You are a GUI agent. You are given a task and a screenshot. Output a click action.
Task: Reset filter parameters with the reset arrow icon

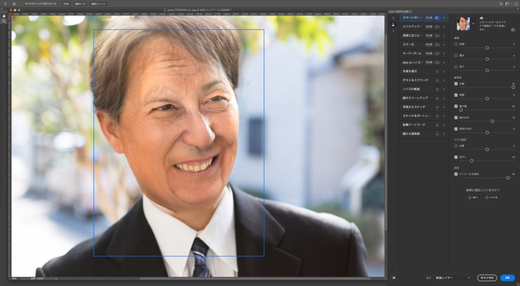coord(513,30)
